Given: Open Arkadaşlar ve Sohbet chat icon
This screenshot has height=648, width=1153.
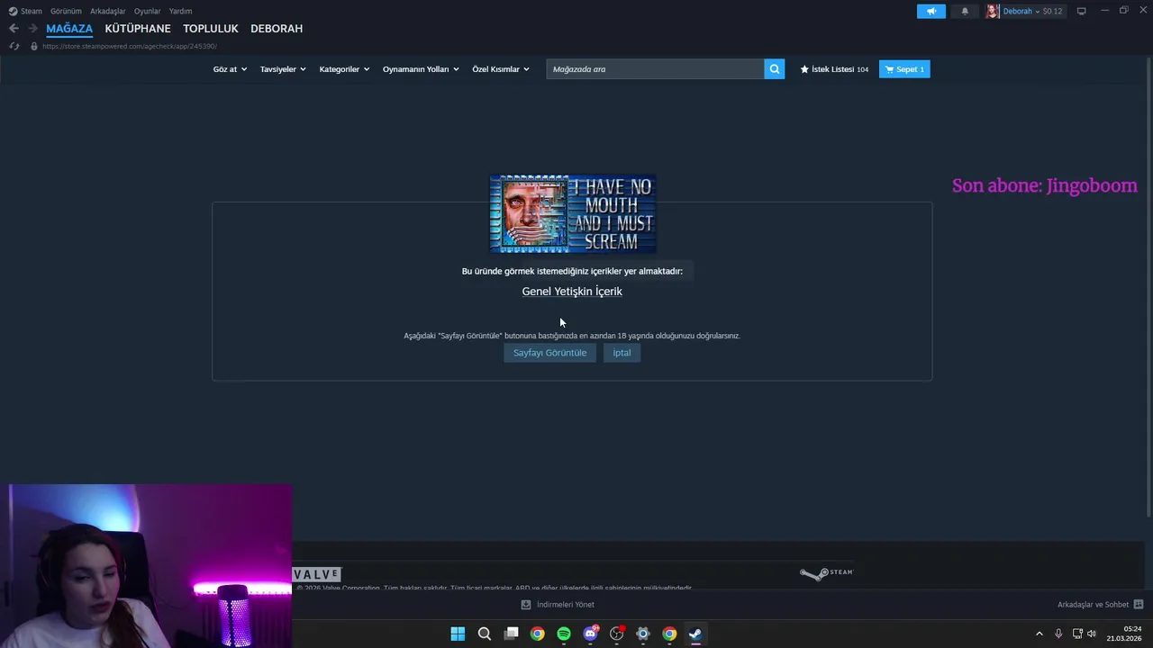Looking at the screenshot, I should [1139, 605].
